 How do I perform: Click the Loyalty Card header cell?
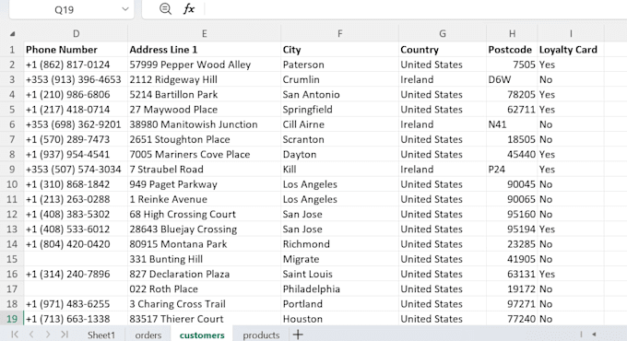[571, 50]
